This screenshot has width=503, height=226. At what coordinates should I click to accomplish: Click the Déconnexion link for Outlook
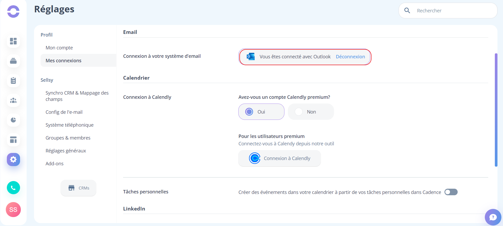click(x=350, y=56)
